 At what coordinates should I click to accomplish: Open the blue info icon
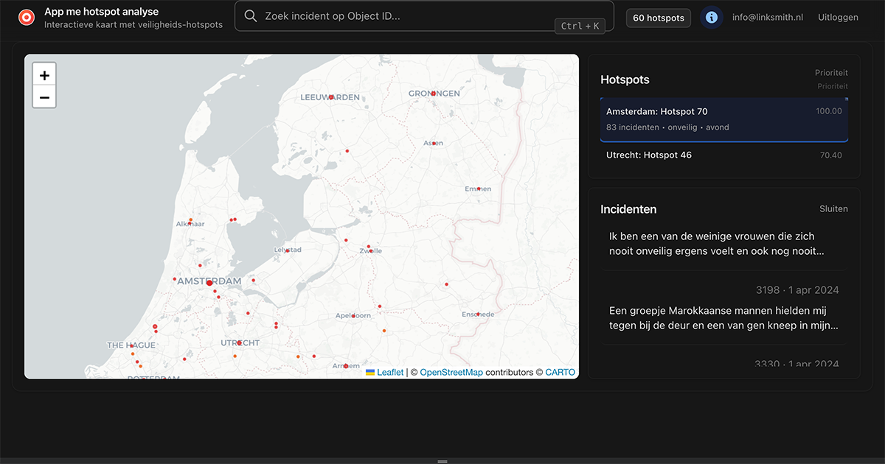(x=711, y=18)
